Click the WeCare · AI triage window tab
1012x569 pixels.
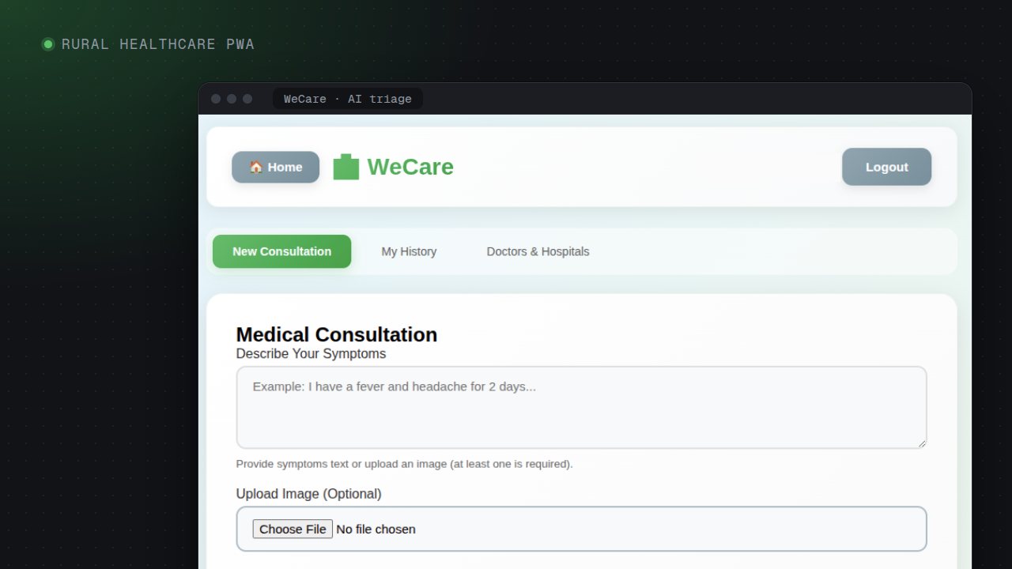(348, 99)
